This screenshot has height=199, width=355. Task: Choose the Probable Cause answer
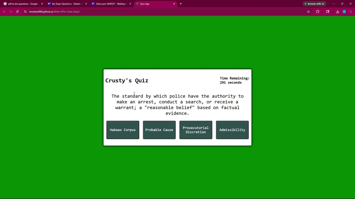tap(159, 130)
